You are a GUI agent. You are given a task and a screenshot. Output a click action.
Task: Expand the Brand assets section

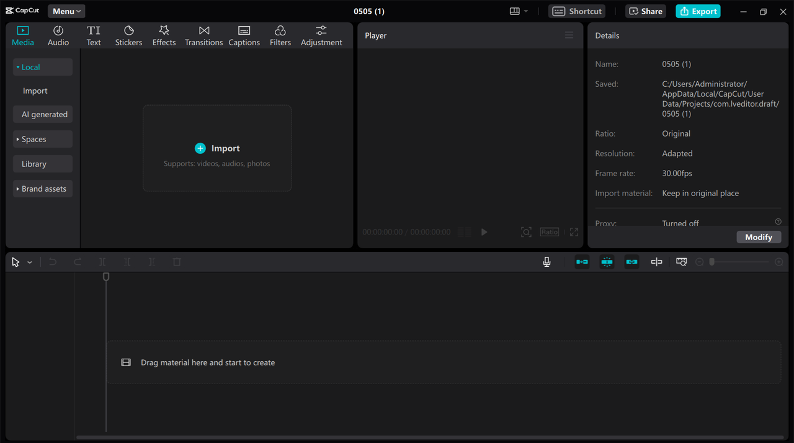(43, 189)
